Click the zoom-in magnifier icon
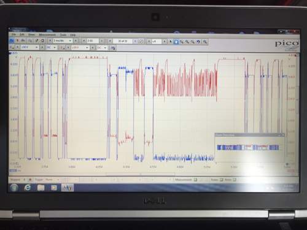Viewport: 307px width, 230px height. coord(182,42)
